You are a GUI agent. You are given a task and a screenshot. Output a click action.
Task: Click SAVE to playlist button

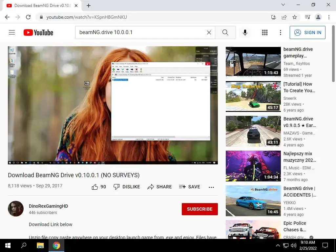click(x=190, y=187)
